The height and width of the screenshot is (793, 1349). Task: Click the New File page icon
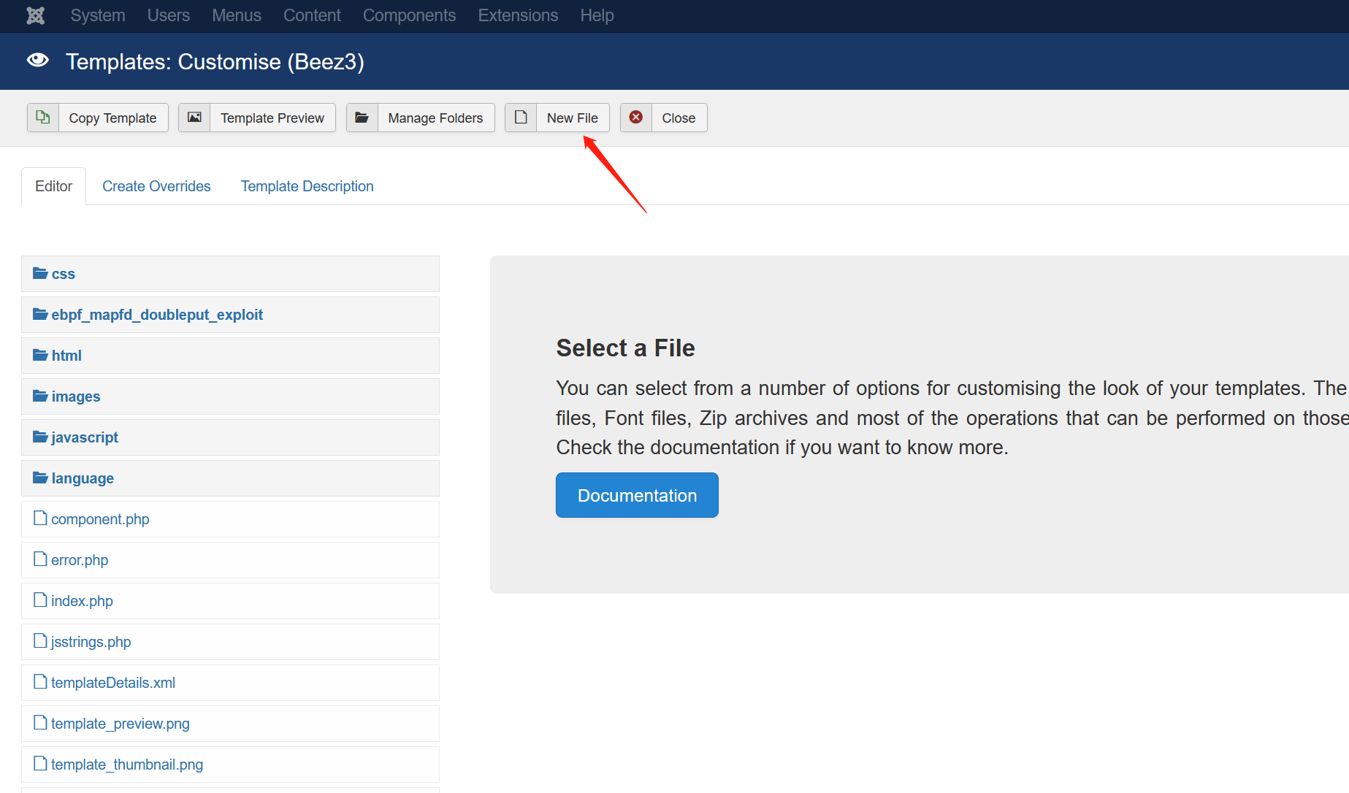(521, 118)
